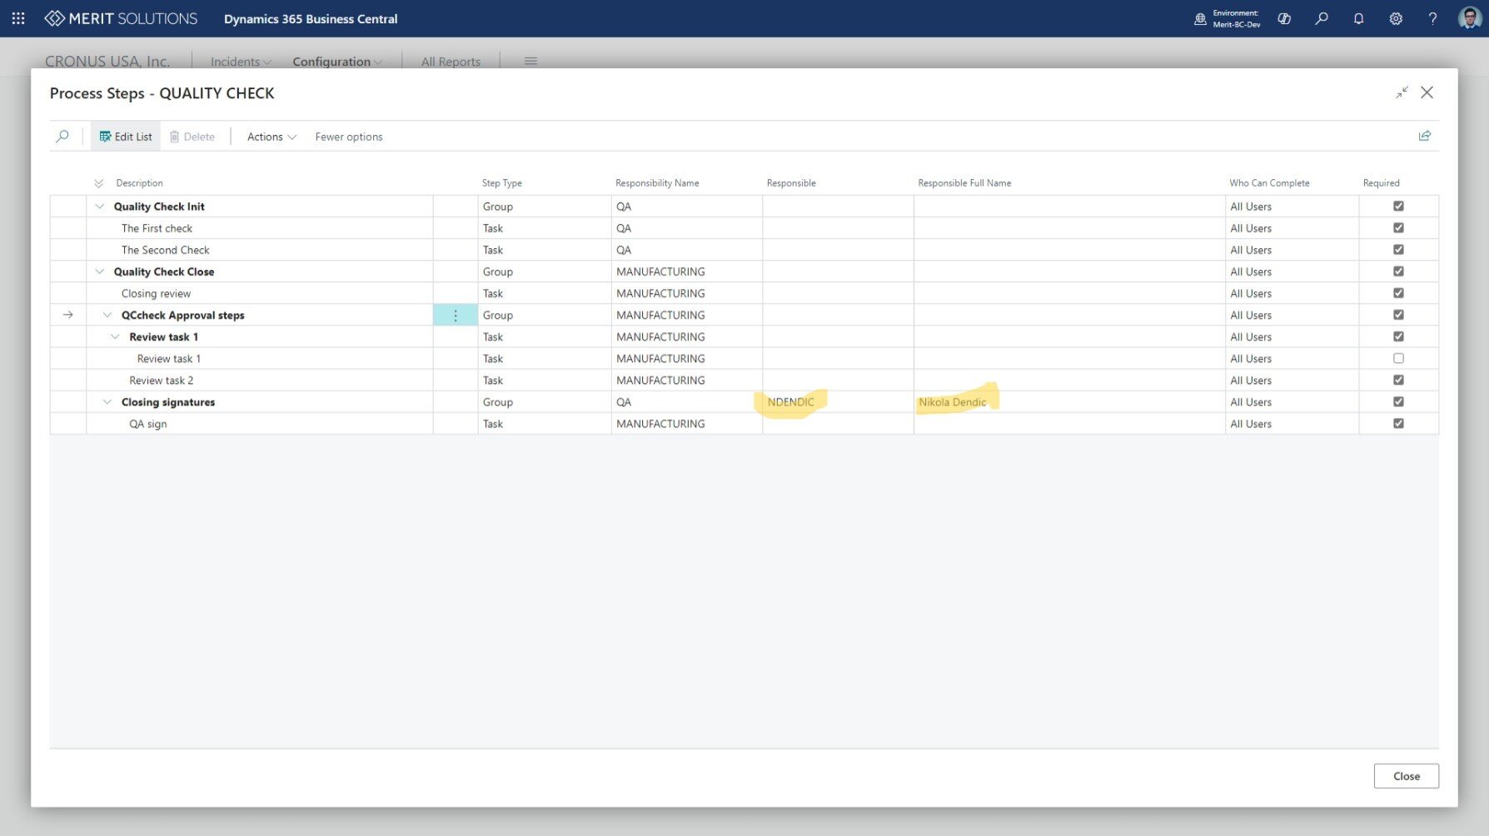This screenshot has width=1489, height=836.
Task: Open the settings gear icon
Action: 1396,18
